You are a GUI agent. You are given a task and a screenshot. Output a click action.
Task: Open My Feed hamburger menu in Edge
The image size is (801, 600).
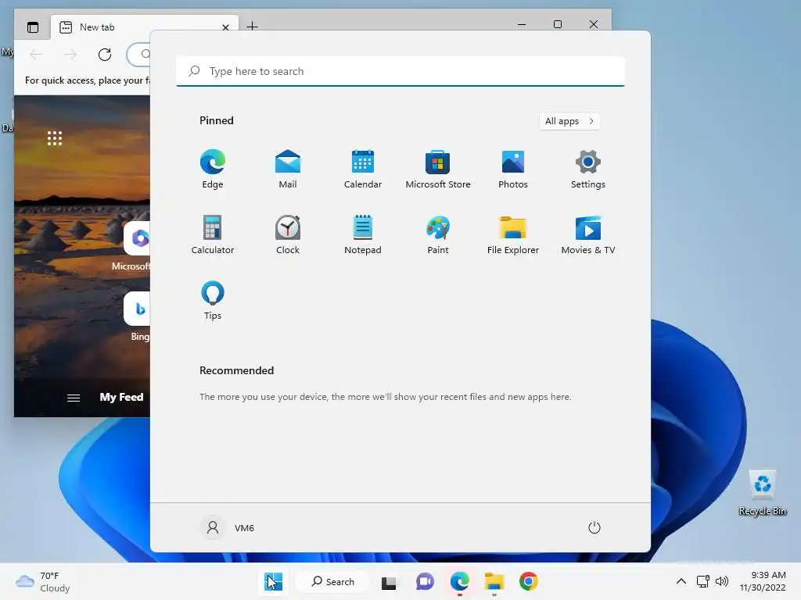[x=73, y=398]
